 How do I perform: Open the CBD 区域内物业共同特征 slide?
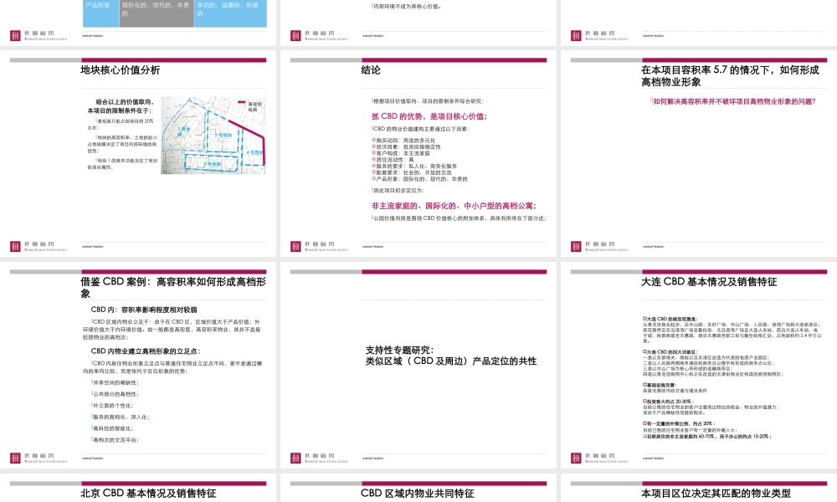[417, 494]
